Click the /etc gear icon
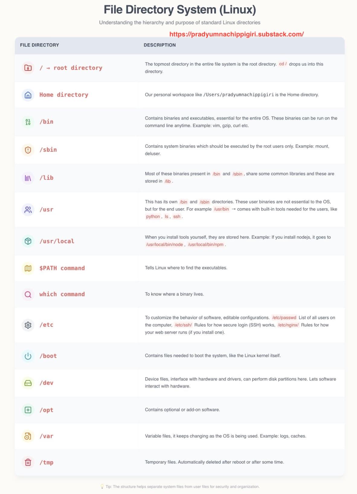 [28, 325]
